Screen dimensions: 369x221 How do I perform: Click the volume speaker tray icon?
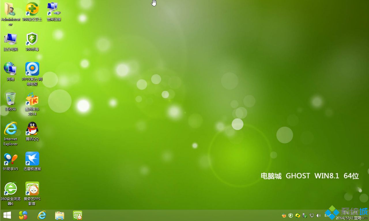tap(319, 215)
